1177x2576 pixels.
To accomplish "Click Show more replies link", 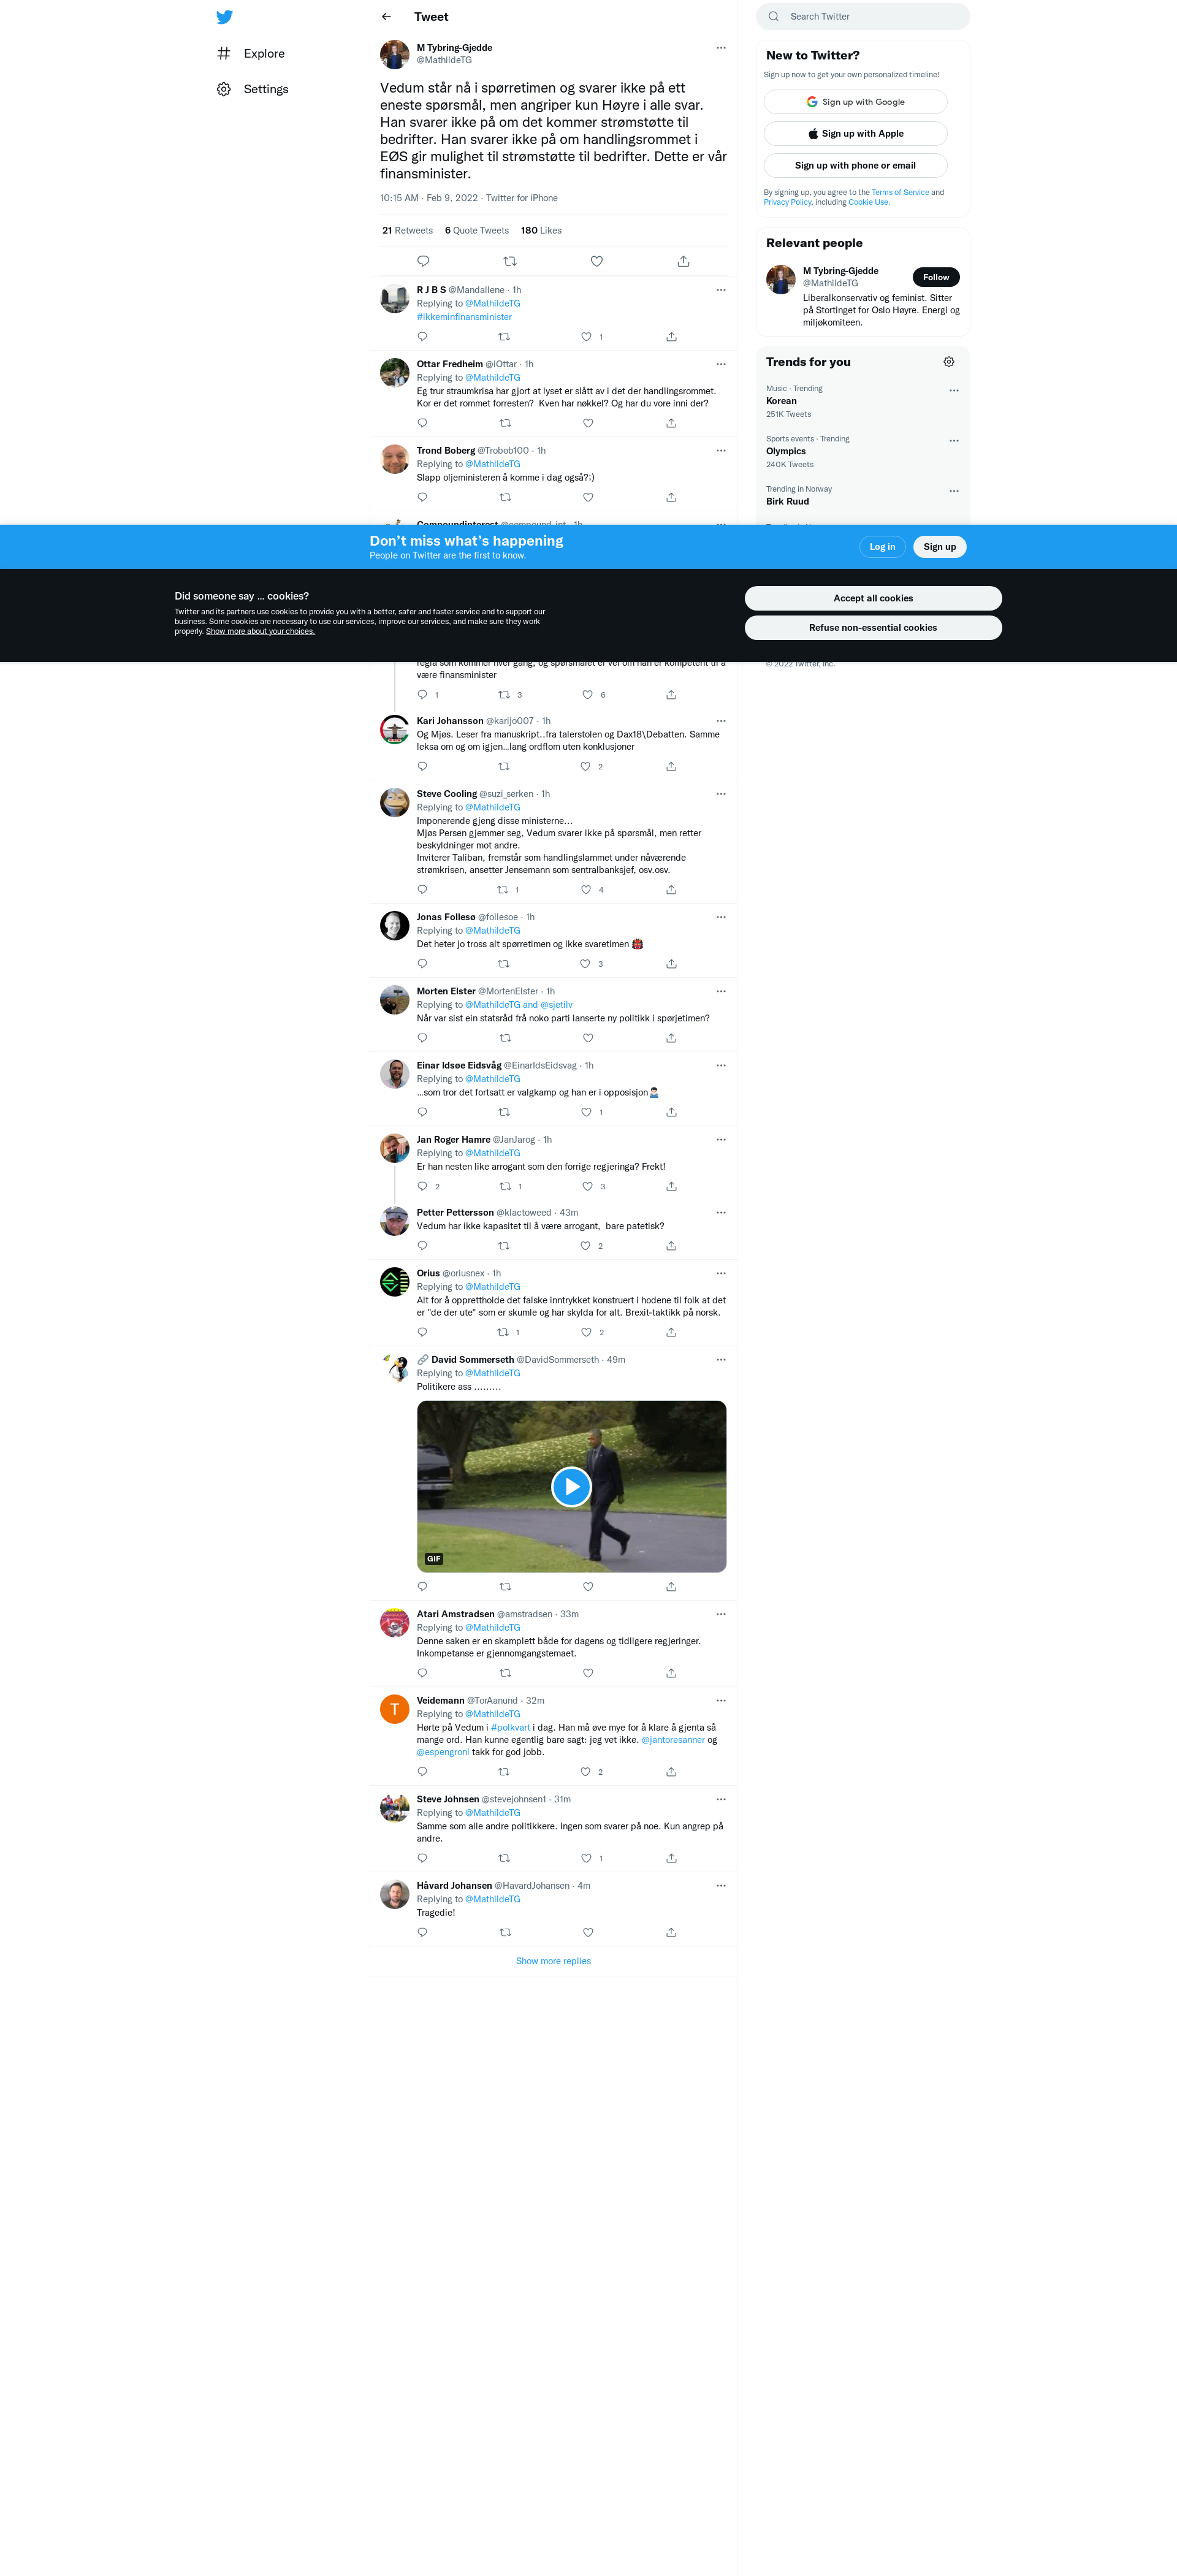I will (x=553, y=1961).
